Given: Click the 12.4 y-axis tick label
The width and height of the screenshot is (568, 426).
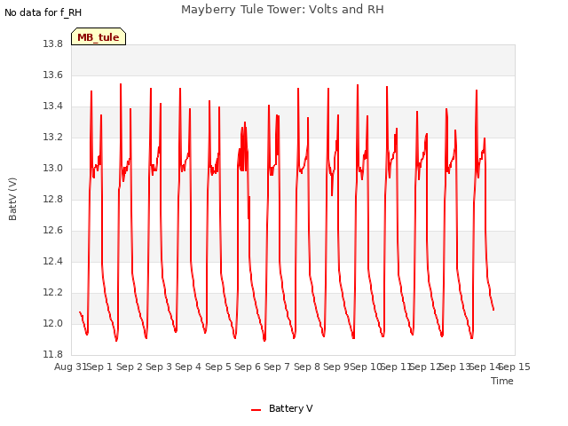Looking at the screenshot, I should click(x=52, y=261).
